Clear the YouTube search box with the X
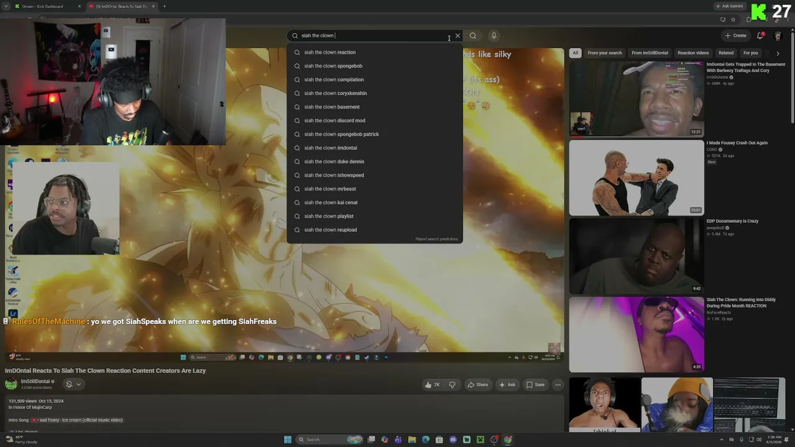795x447 pixels. (x=458, y=36)
